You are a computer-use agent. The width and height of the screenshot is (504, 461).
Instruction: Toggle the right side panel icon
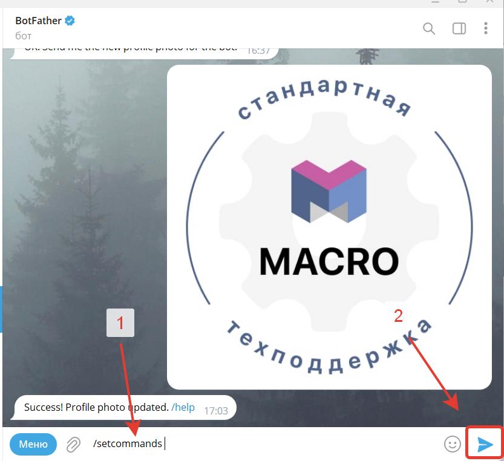tap(459, 28)
